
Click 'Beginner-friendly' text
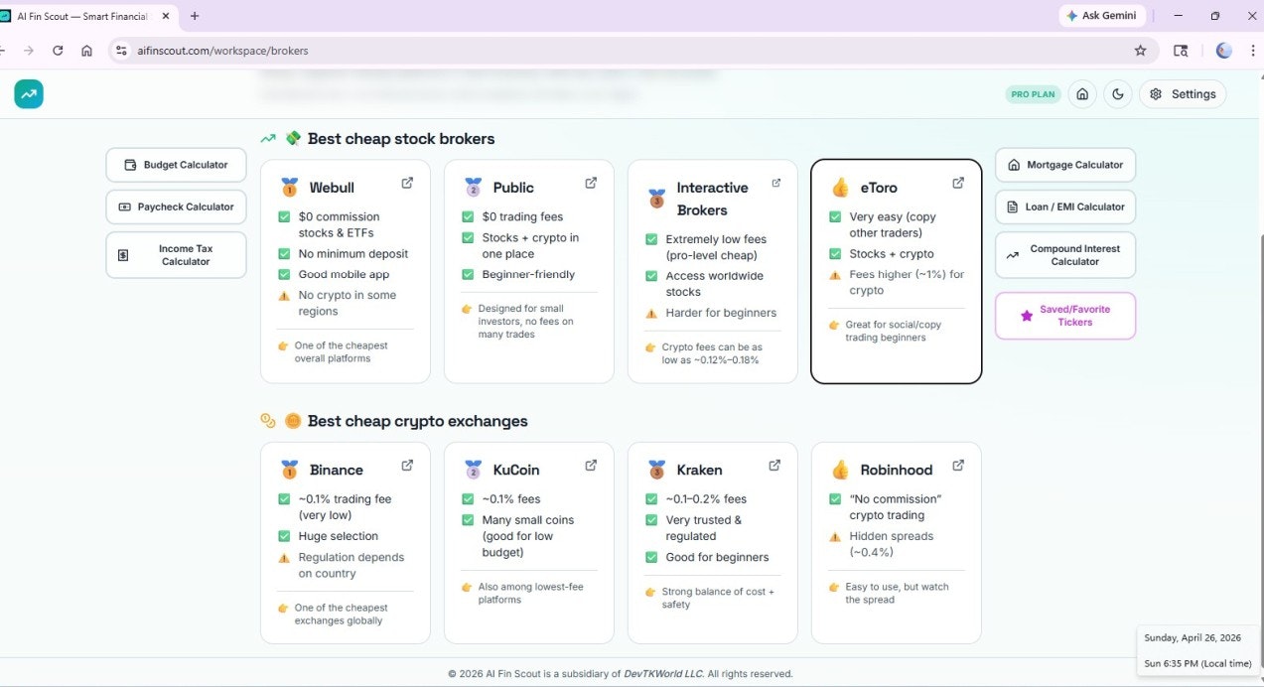pos(528,274)
